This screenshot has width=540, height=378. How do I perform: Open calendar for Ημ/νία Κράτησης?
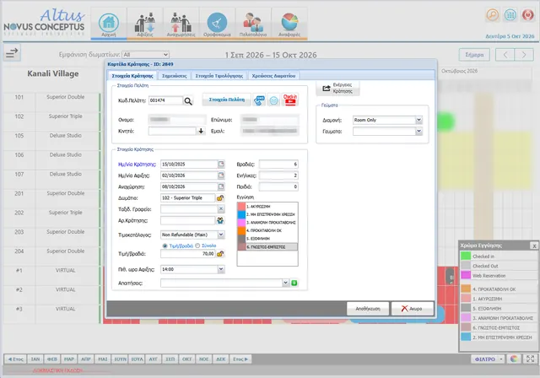(x=221, y=165)
